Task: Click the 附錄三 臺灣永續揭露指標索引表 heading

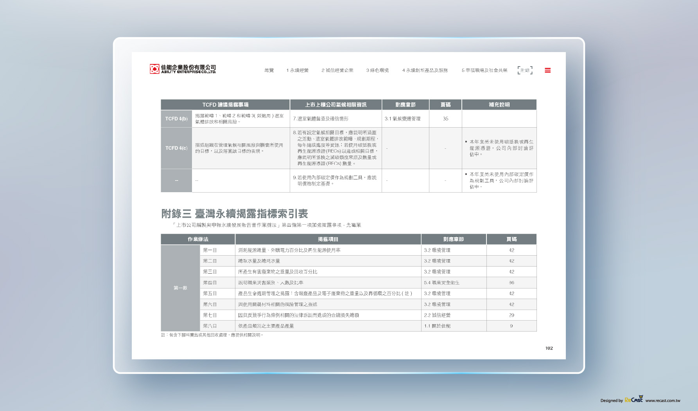Action: (x=235, y=214)
